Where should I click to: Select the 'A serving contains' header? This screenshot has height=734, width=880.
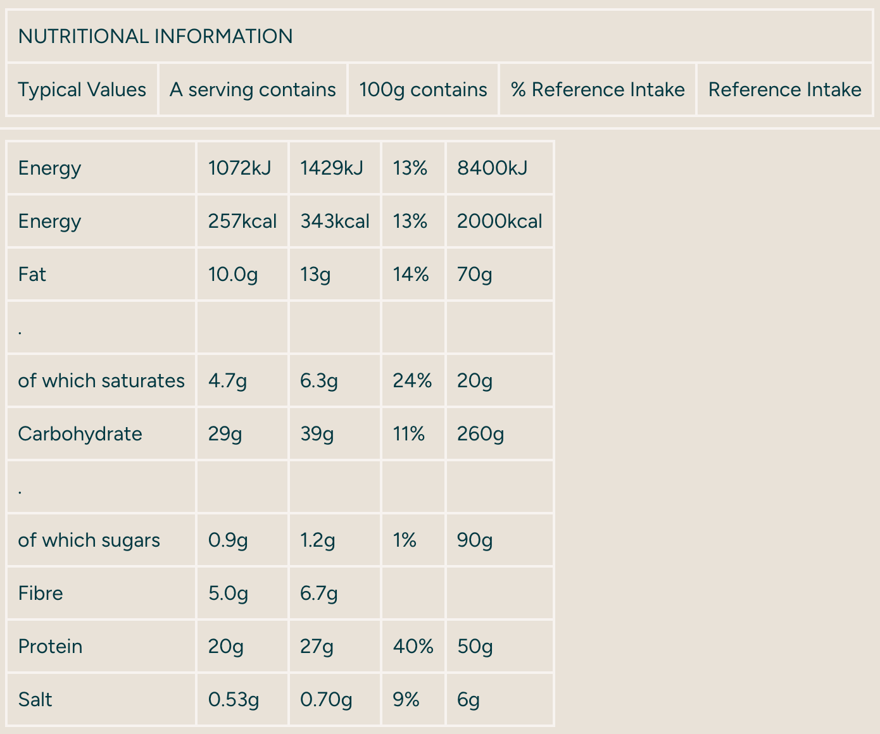(x=253, y=89)
